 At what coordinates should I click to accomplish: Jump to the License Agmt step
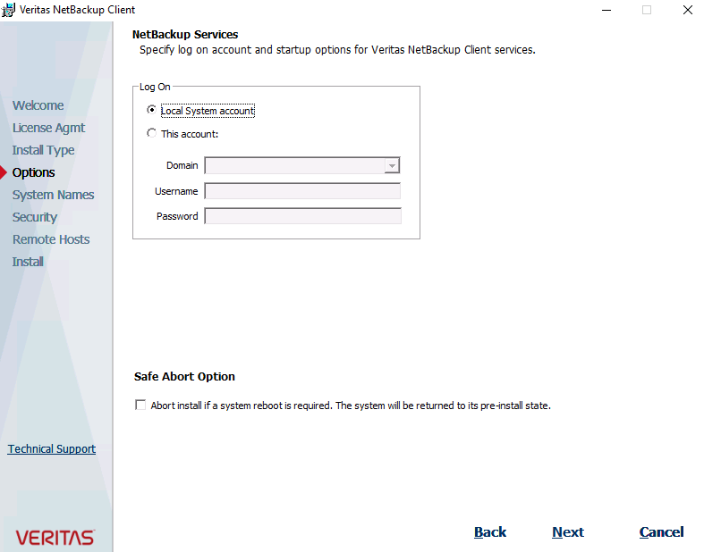click(x=48, y=128)
